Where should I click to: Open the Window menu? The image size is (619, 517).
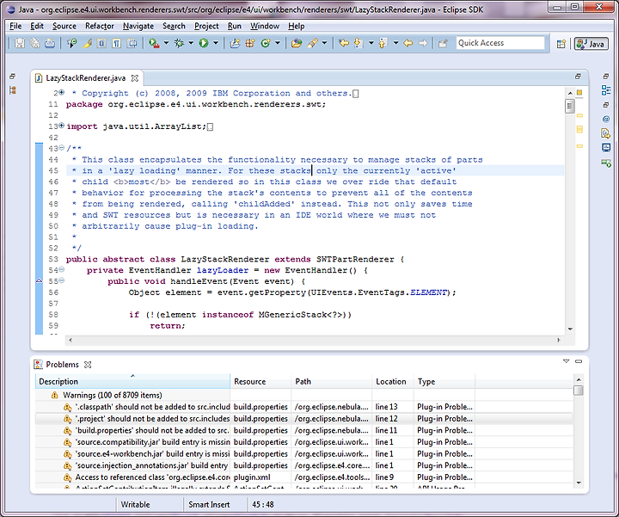coord(265,26)
